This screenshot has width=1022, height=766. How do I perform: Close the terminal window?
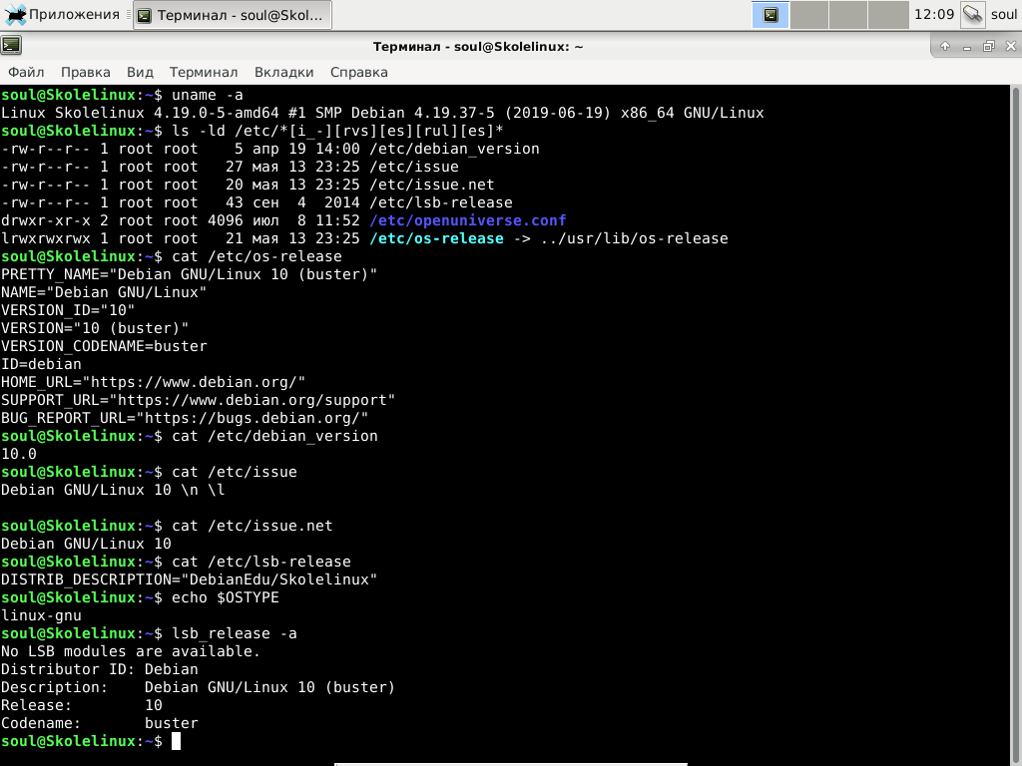tap(1010, 46)
